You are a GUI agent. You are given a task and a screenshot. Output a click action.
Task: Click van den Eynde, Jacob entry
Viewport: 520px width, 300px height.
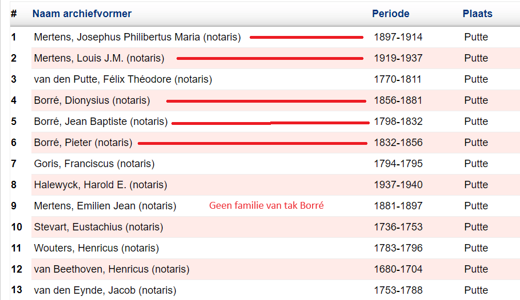(105, 290)
